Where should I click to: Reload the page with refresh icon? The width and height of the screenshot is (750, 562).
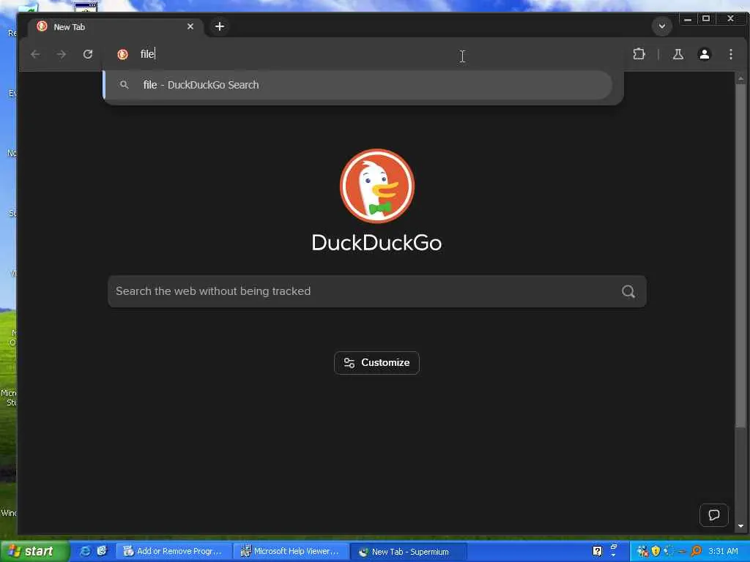88,54
